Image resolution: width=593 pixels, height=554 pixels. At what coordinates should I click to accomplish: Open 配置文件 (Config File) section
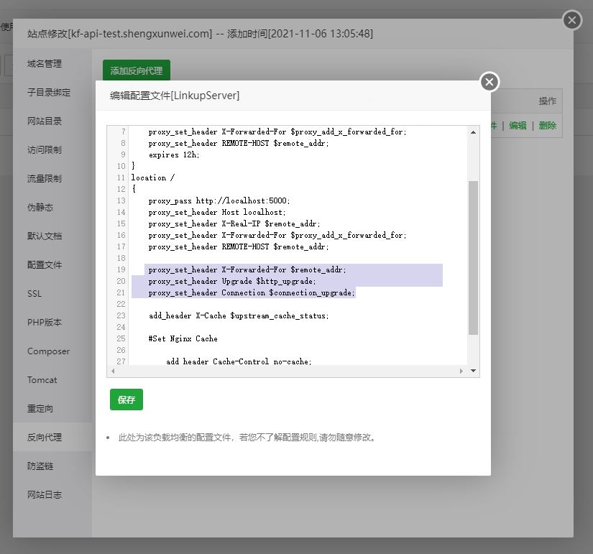[x=43, y=264]
